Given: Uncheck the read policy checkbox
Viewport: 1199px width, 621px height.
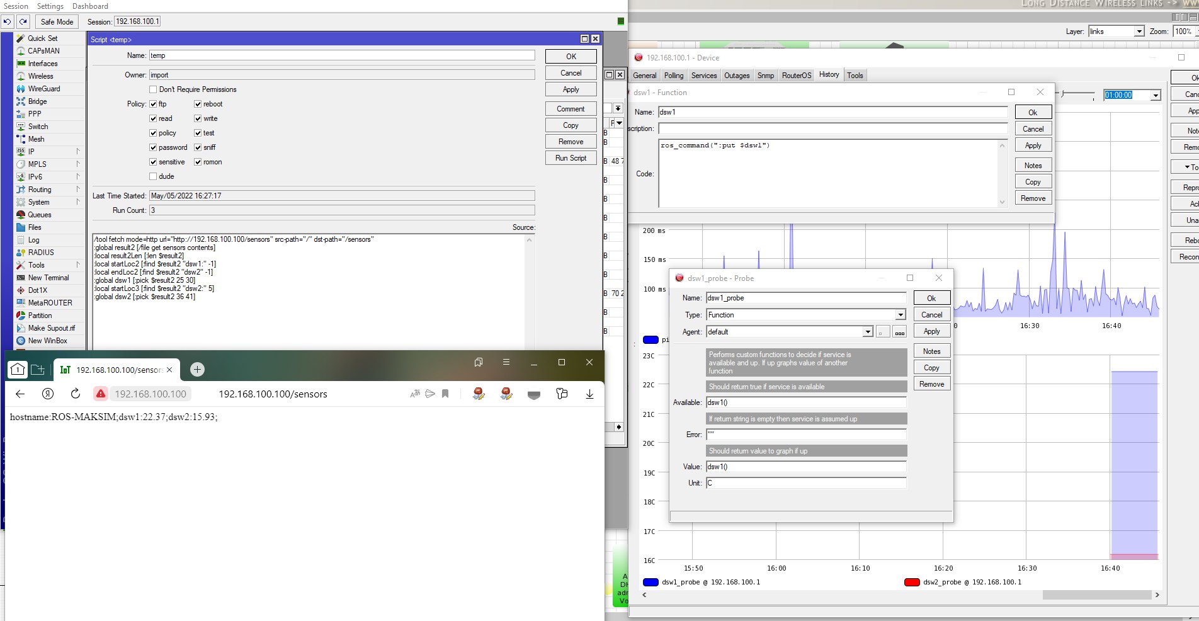Looking at the screenshot, I should (x=153, y=118).
